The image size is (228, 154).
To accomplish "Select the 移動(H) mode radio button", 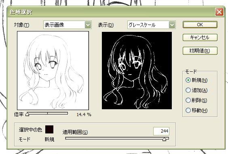I will pyautogui.click(x=188, y=110).
